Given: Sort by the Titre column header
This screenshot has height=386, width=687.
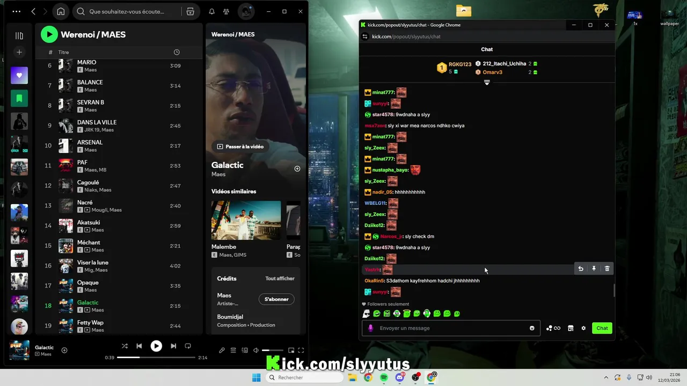Looking at the screenshot, I should [x=64, y=52].
